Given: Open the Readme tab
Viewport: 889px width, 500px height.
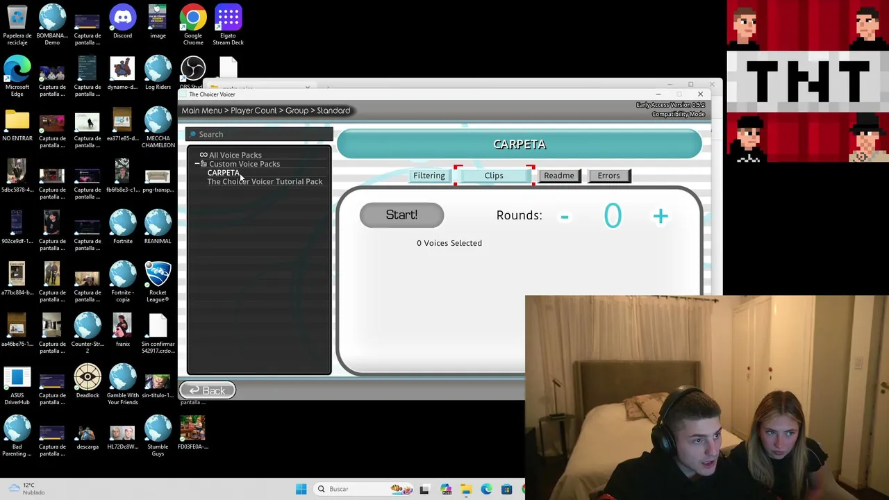Looking at the screenshot, I should (559, 176).
